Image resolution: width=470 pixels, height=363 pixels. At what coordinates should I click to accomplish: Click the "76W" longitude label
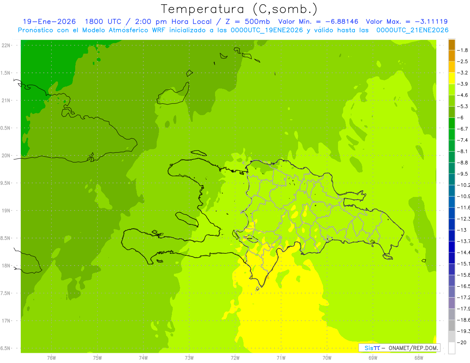[51, 358]
